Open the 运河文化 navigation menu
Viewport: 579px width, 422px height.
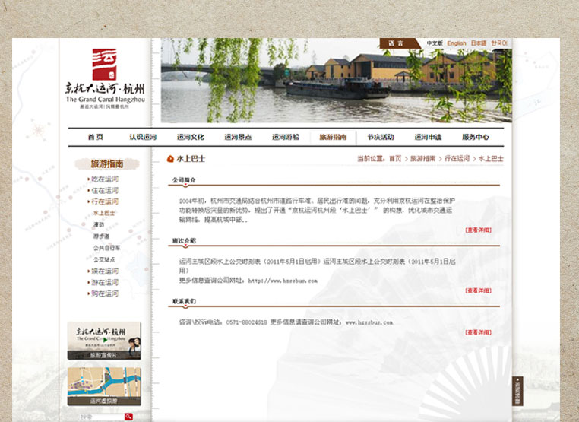coord(191,138)
